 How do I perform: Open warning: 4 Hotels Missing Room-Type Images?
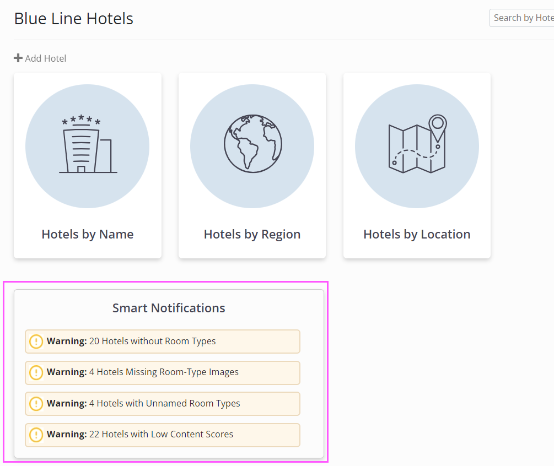163,372
